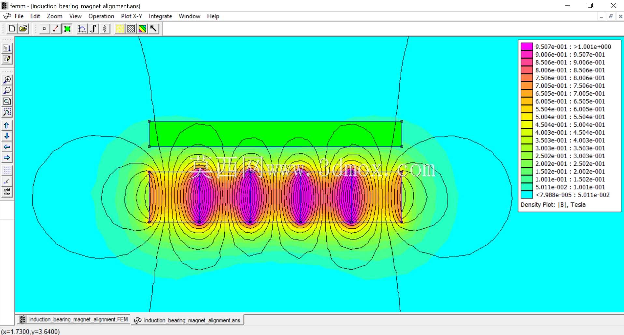Screen dimensions: 624x335
Task: Click the integral calculation icon
Action: click(x=93, y=29)
